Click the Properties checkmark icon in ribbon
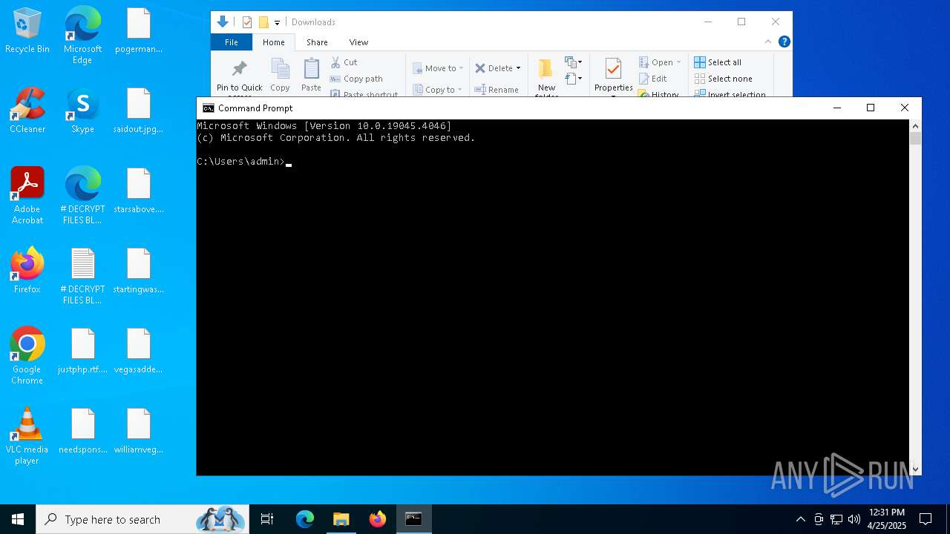 (613, 69)
